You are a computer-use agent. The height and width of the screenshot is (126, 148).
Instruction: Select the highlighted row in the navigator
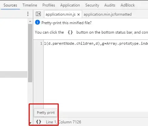14,74
